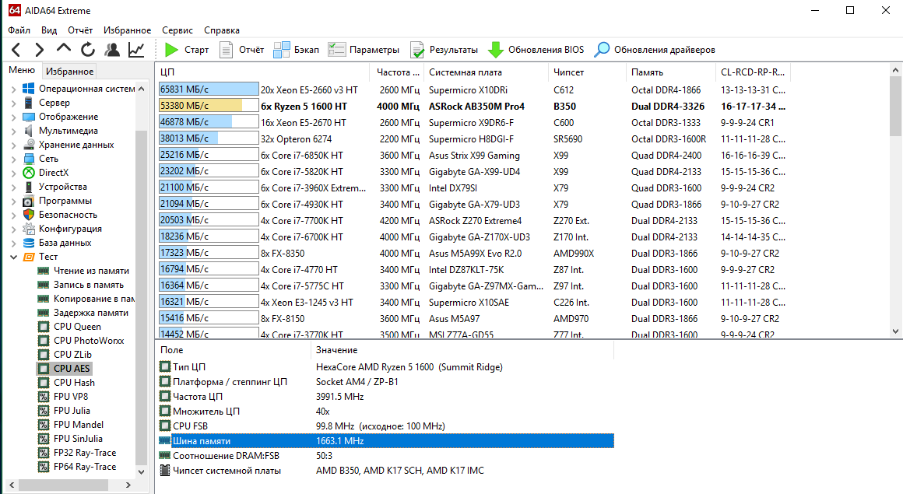Select the CPU FSB field row
Screen dimensions: 903x494
(x=386, y=426)
